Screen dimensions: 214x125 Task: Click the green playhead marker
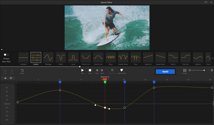pyautogui.click(x=105, y=82)
